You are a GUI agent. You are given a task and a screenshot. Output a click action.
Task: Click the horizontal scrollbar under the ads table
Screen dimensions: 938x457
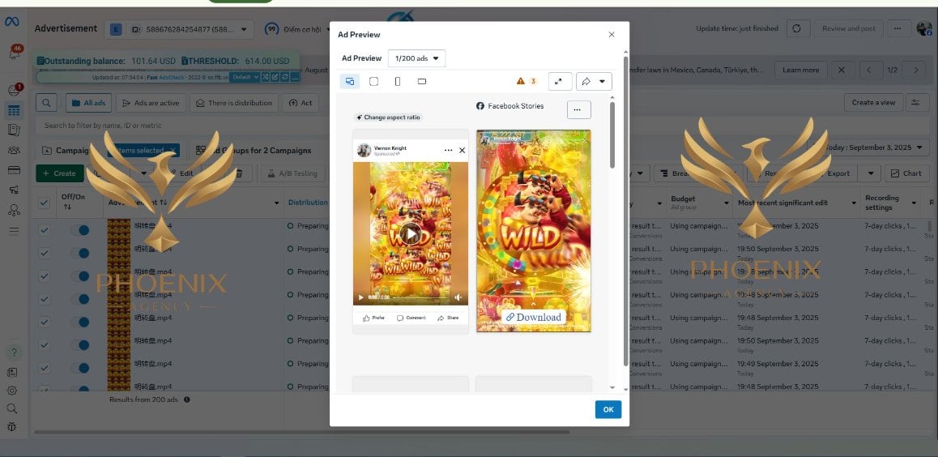click(302, 432)
